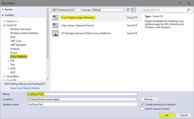Expand the tvOS tree node
Image resolution: width=194 pixels, height=119 pixels.
[8, 68]
